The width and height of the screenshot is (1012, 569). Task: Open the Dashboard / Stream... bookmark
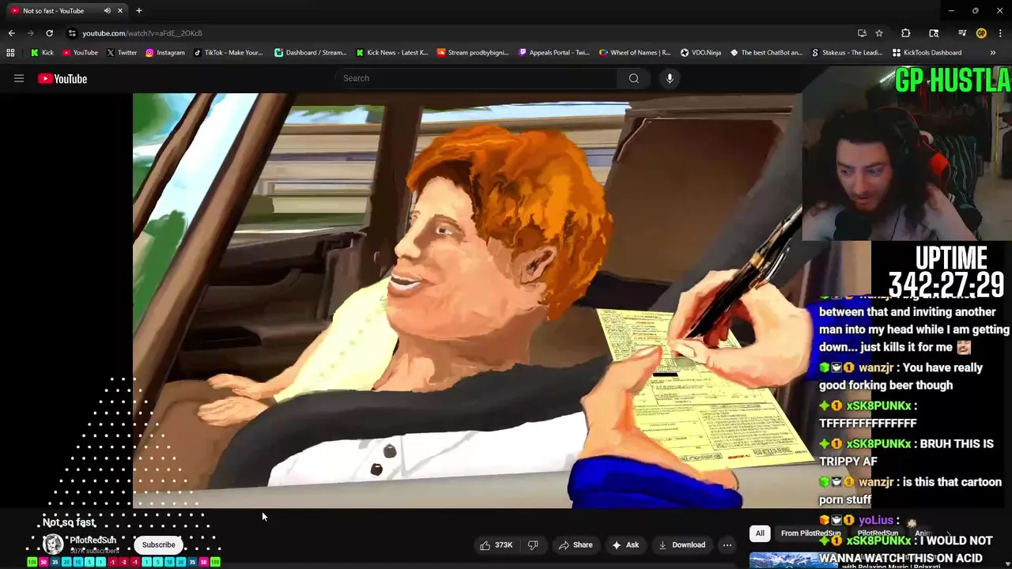click(310, 53)
